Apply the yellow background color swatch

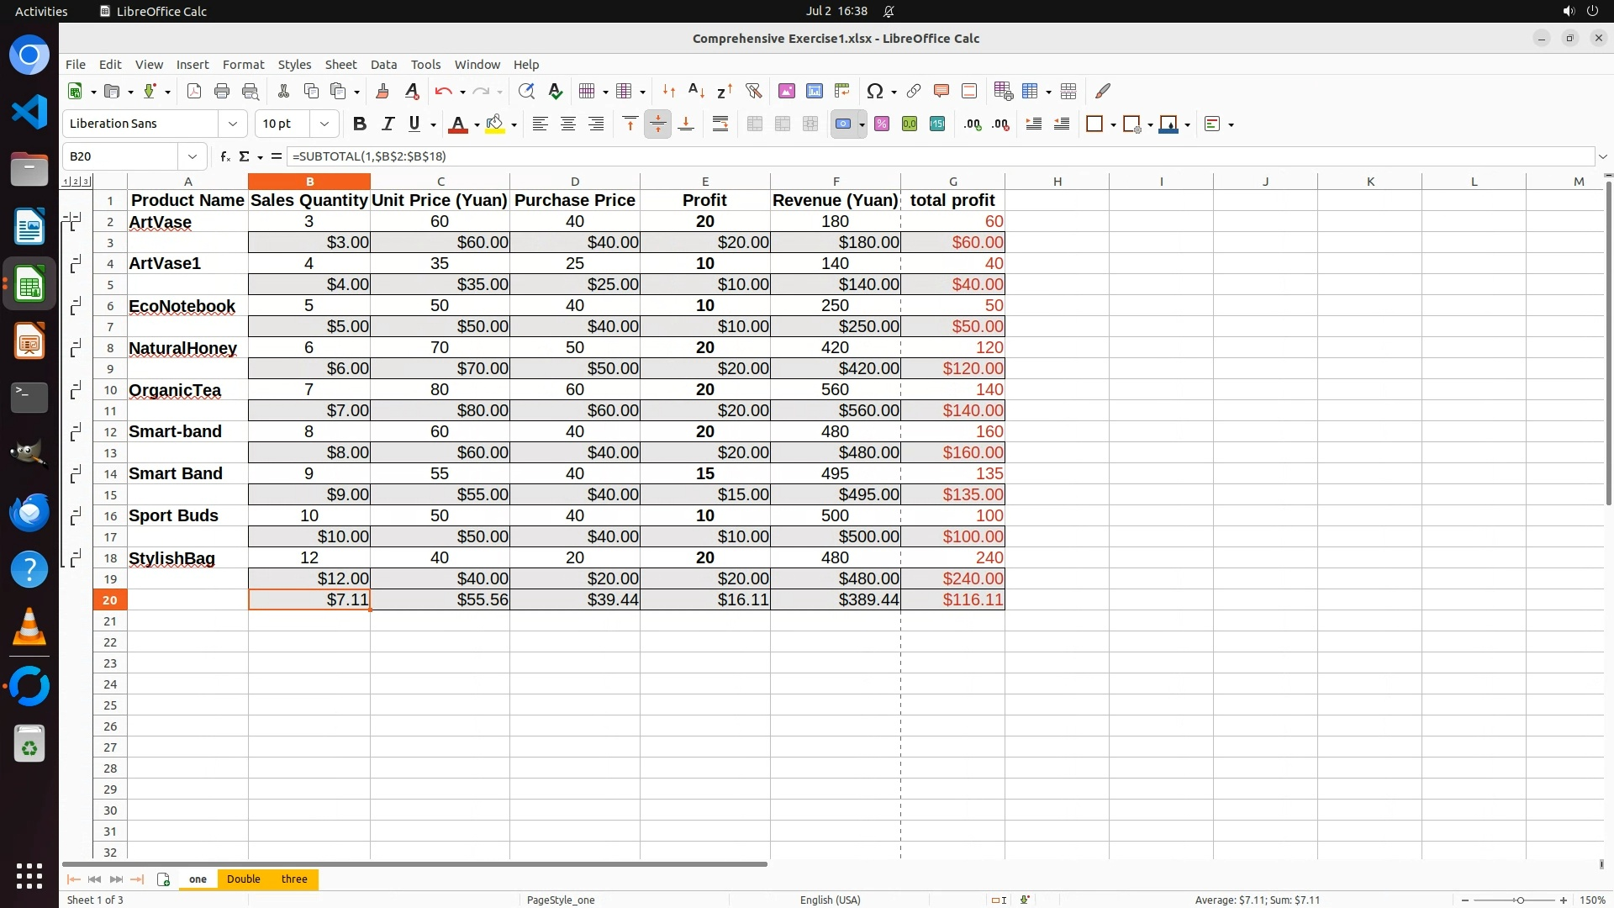[x=494, y=124]
